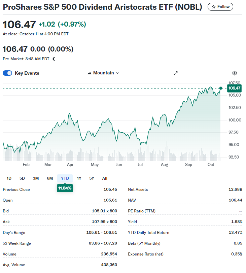
Task: Click the Bid value 105.01 x 800
Action: pyautogui.click(x=104, y=211)
